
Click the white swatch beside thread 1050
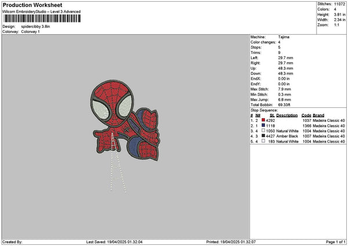point(263,131)
